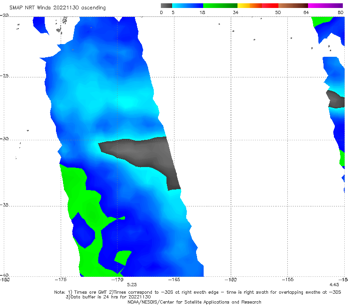Click latitude label '-30' on left axis
Screen dimensions: 348x305
[4, 138]
